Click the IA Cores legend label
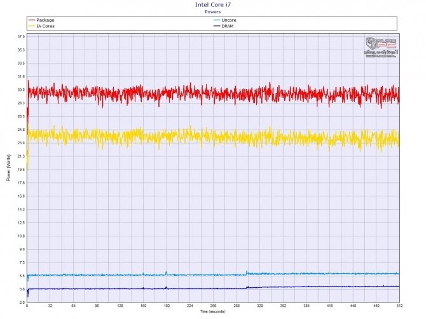Image resolution: width=426 pixels, height=319 pixels. click(45, 26)
